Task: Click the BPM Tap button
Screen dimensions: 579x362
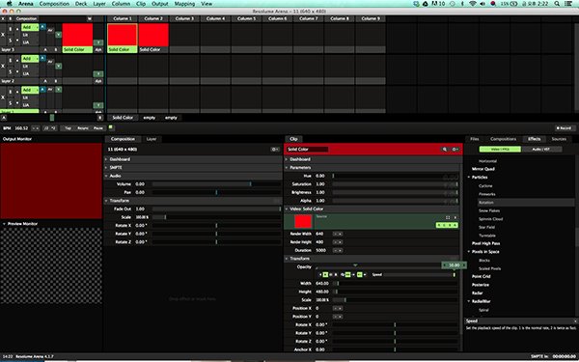Action: click(x=68, y=128)
